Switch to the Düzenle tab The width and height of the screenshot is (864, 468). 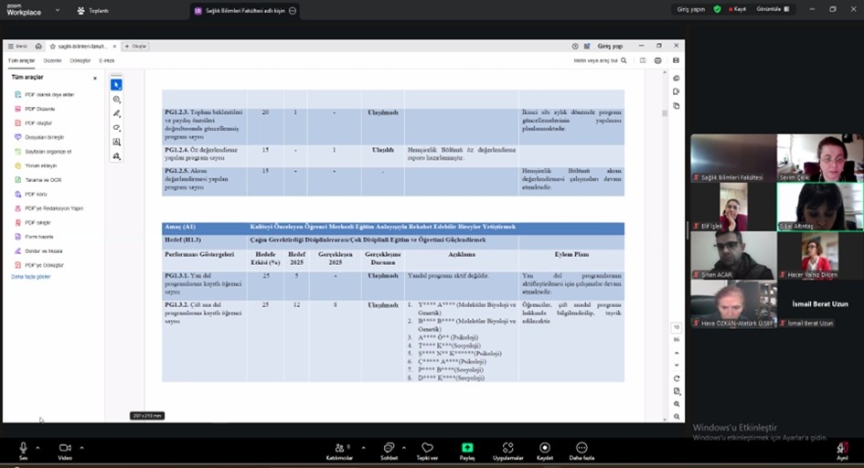pos(52,60)
